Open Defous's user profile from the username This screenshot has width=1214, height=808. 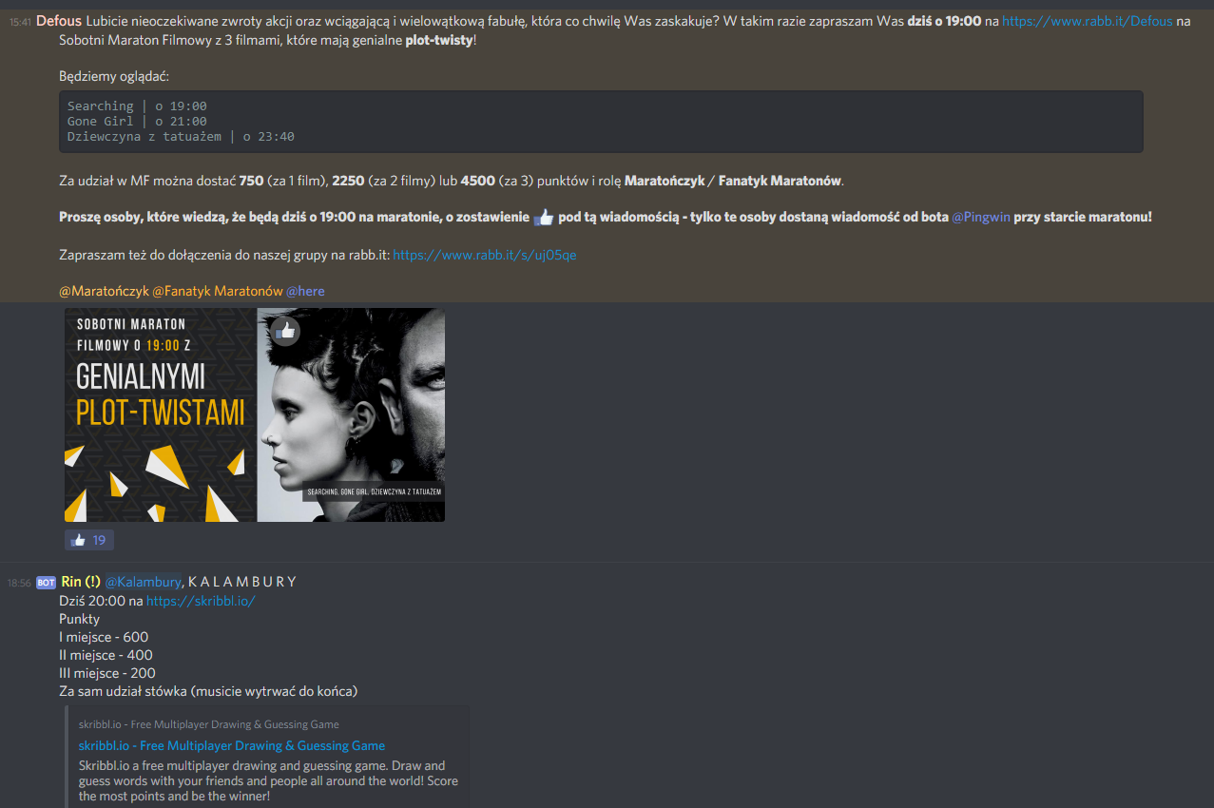58,21
